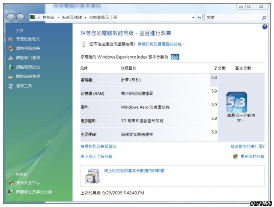Close the performance information window
274x207 pixels.
(261, 7)
